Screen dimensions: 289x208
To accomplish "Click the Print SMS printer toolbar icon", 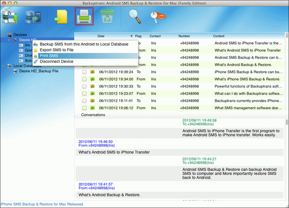I will tap(84, 16).
